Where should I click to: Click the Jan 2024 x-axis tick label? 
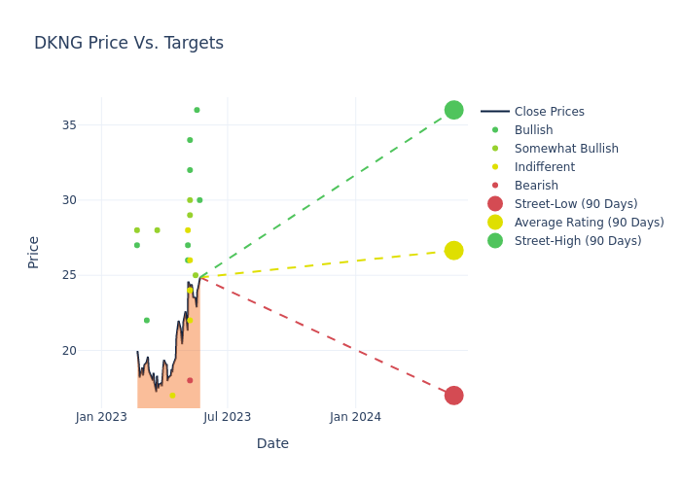pyautogui.click(x=355, y=417)
